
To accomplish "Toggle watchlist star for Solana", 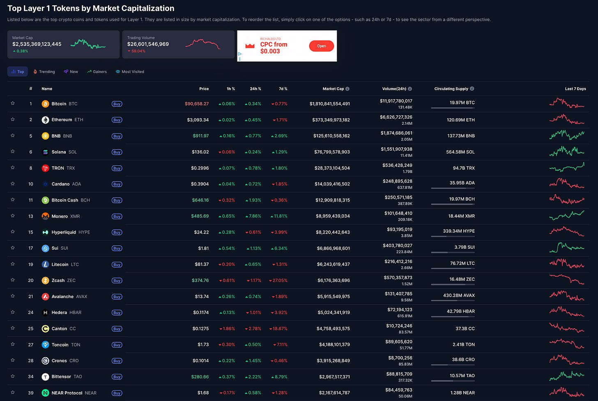I will [13, 151].
